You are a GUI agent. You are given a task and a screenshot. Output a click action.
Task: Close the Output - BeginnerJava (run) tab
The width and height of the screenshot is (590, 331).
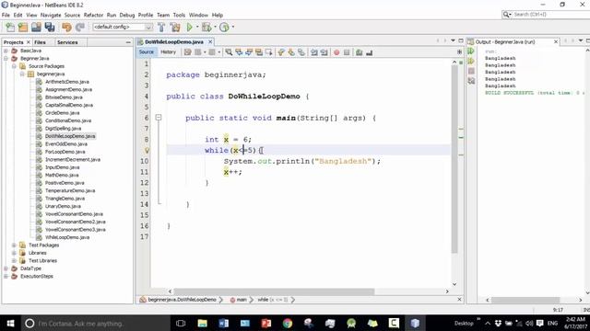point(556,41)
